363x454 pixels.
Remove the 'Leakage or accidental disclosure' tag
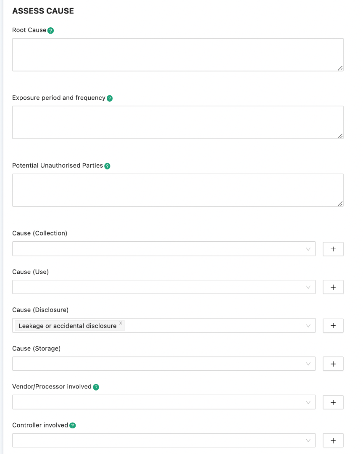[121, 323]
